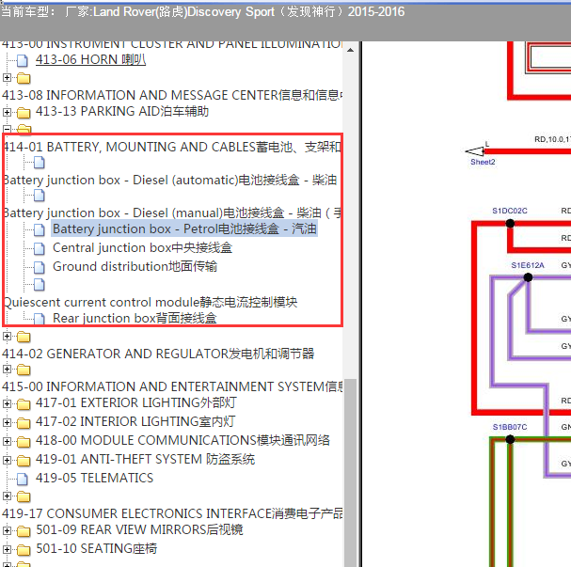Click the 501-09 REAR VIEW MIRRORS folder icon

(x=24, y=531)
